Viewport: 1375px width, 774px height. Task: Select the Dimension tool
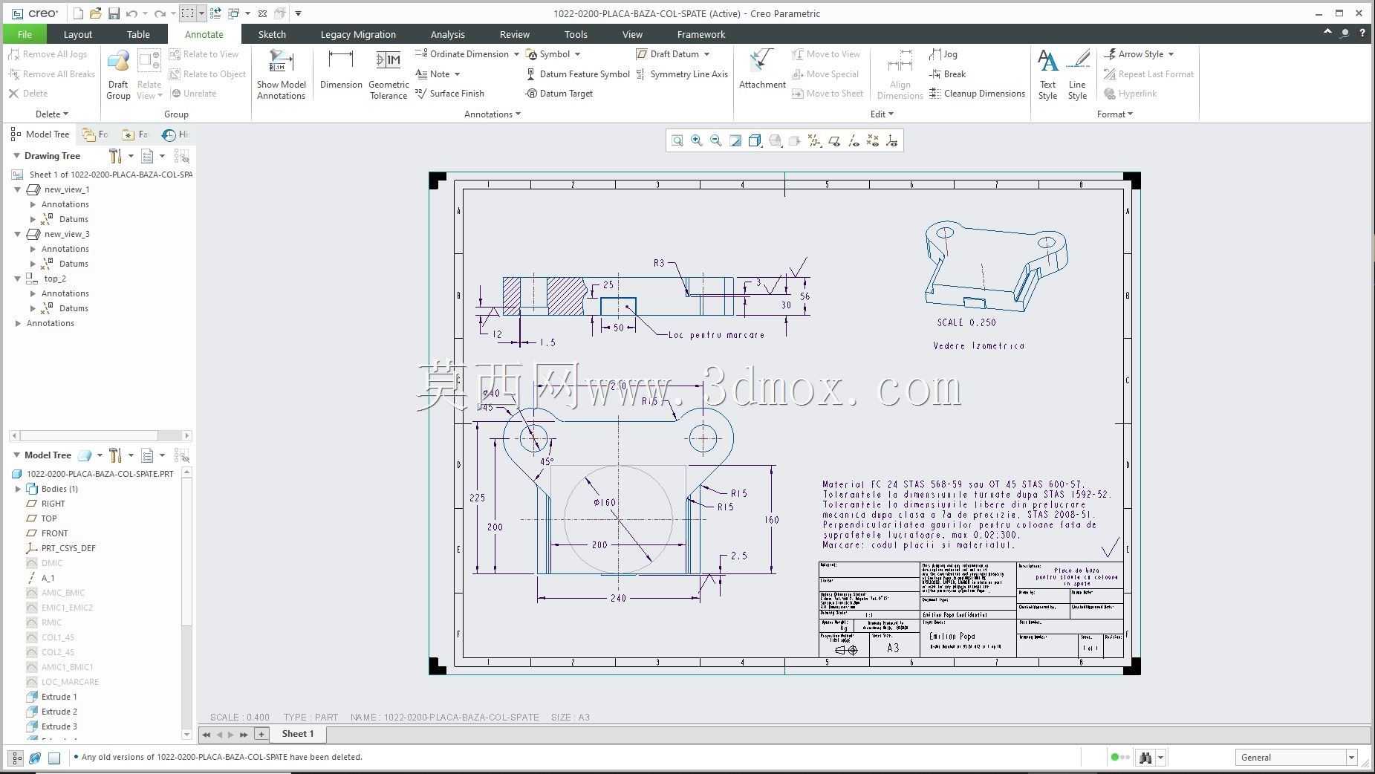(x=341, y=70)
